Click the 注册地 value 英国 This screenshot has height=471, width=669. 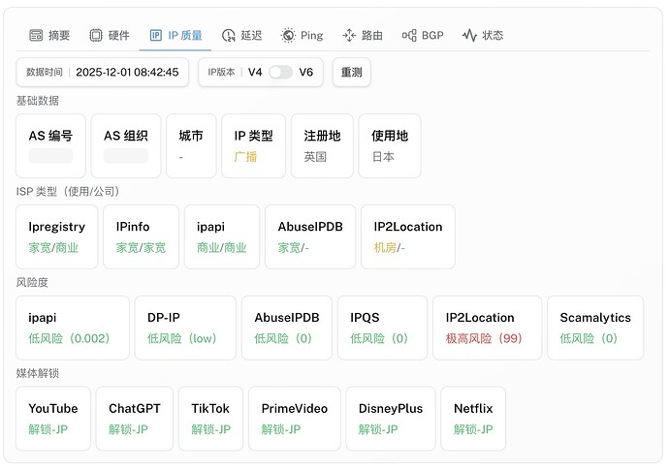tap(315, 157)
